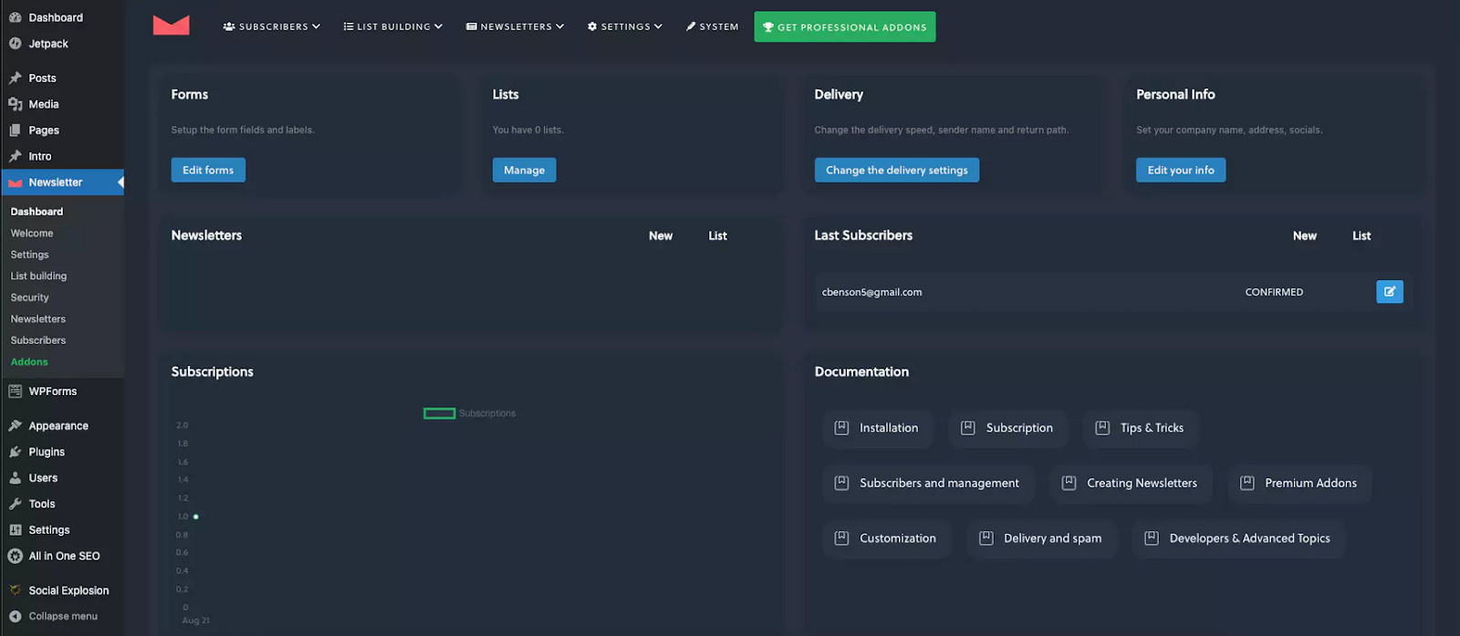The image size is (1460, 636).
Task: Open WPForms from the sidebar
Action: click(53, 391)
